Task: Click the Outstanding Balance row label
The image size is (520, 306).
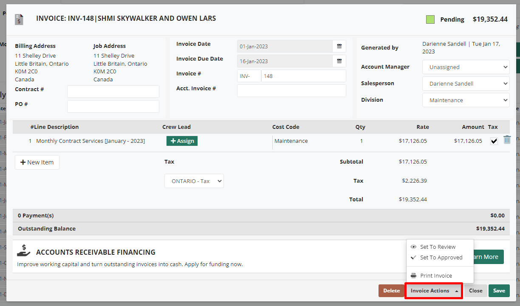Action: tap(47, 228)
